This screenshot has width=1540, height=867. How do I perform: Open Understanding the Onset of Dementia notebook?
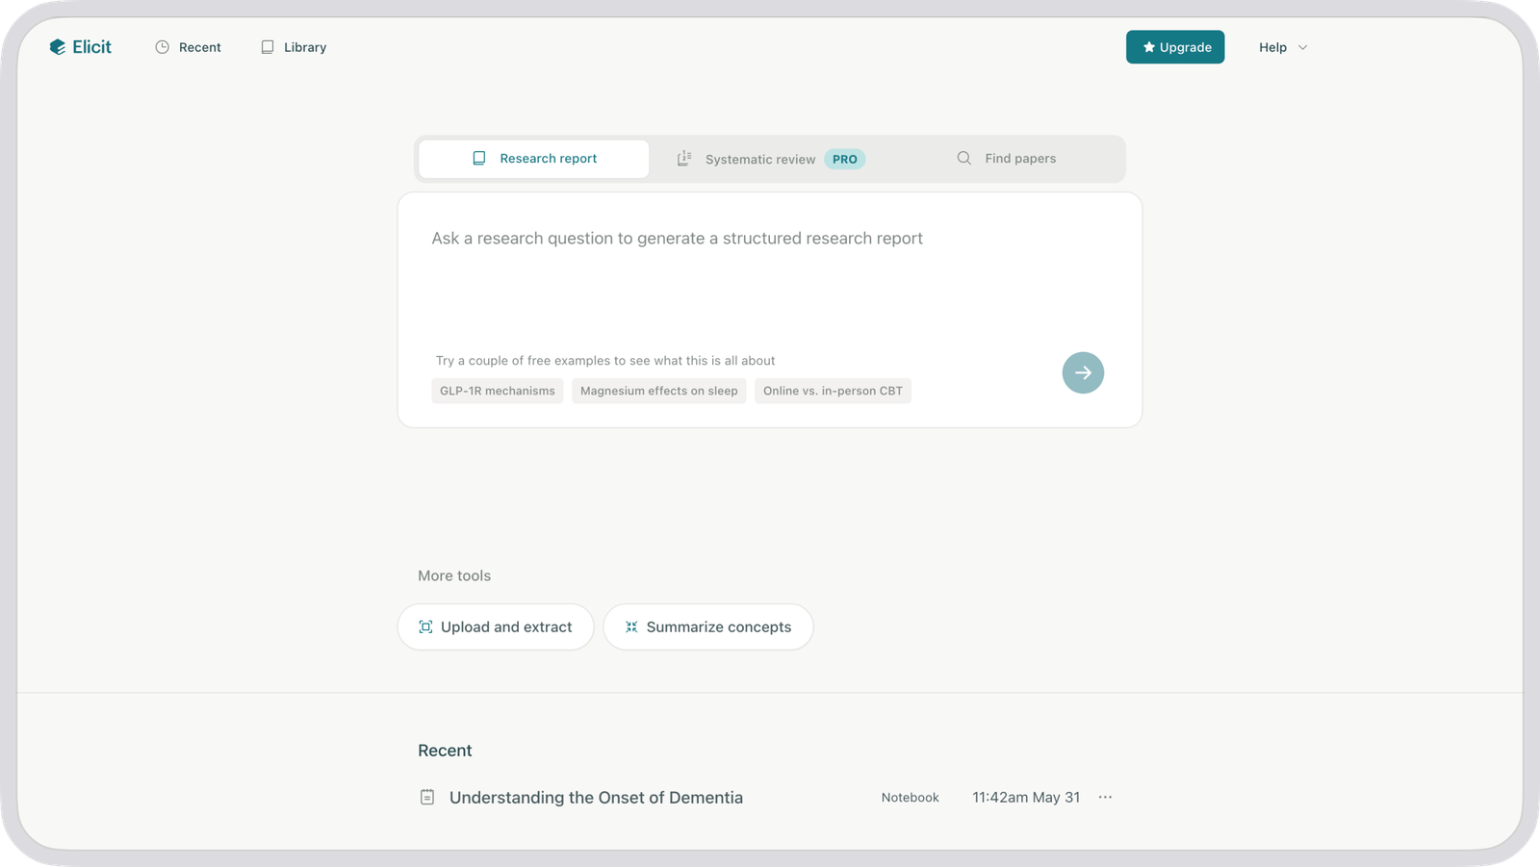tap(596, 798)
